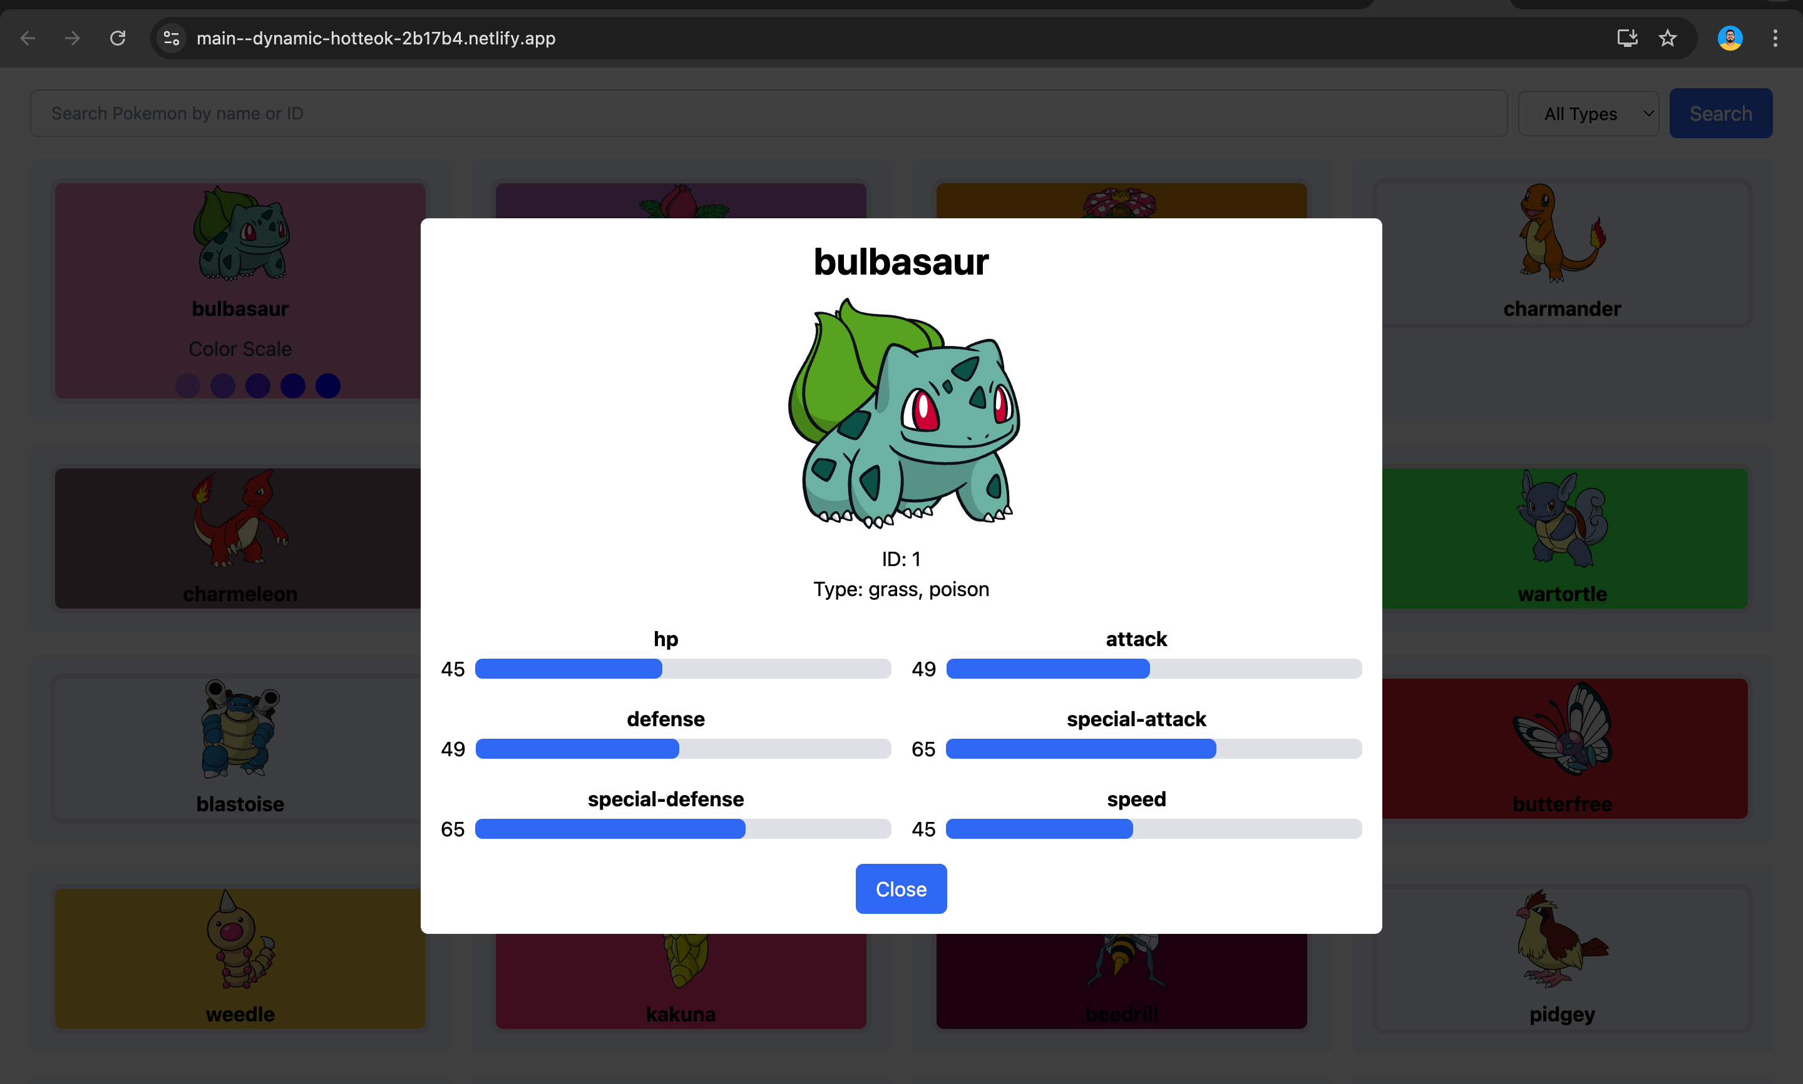The width and height of the screenshot is (1803, 1084).
Task: Click the "special-attack" stat label
Action: [1136, 719]
